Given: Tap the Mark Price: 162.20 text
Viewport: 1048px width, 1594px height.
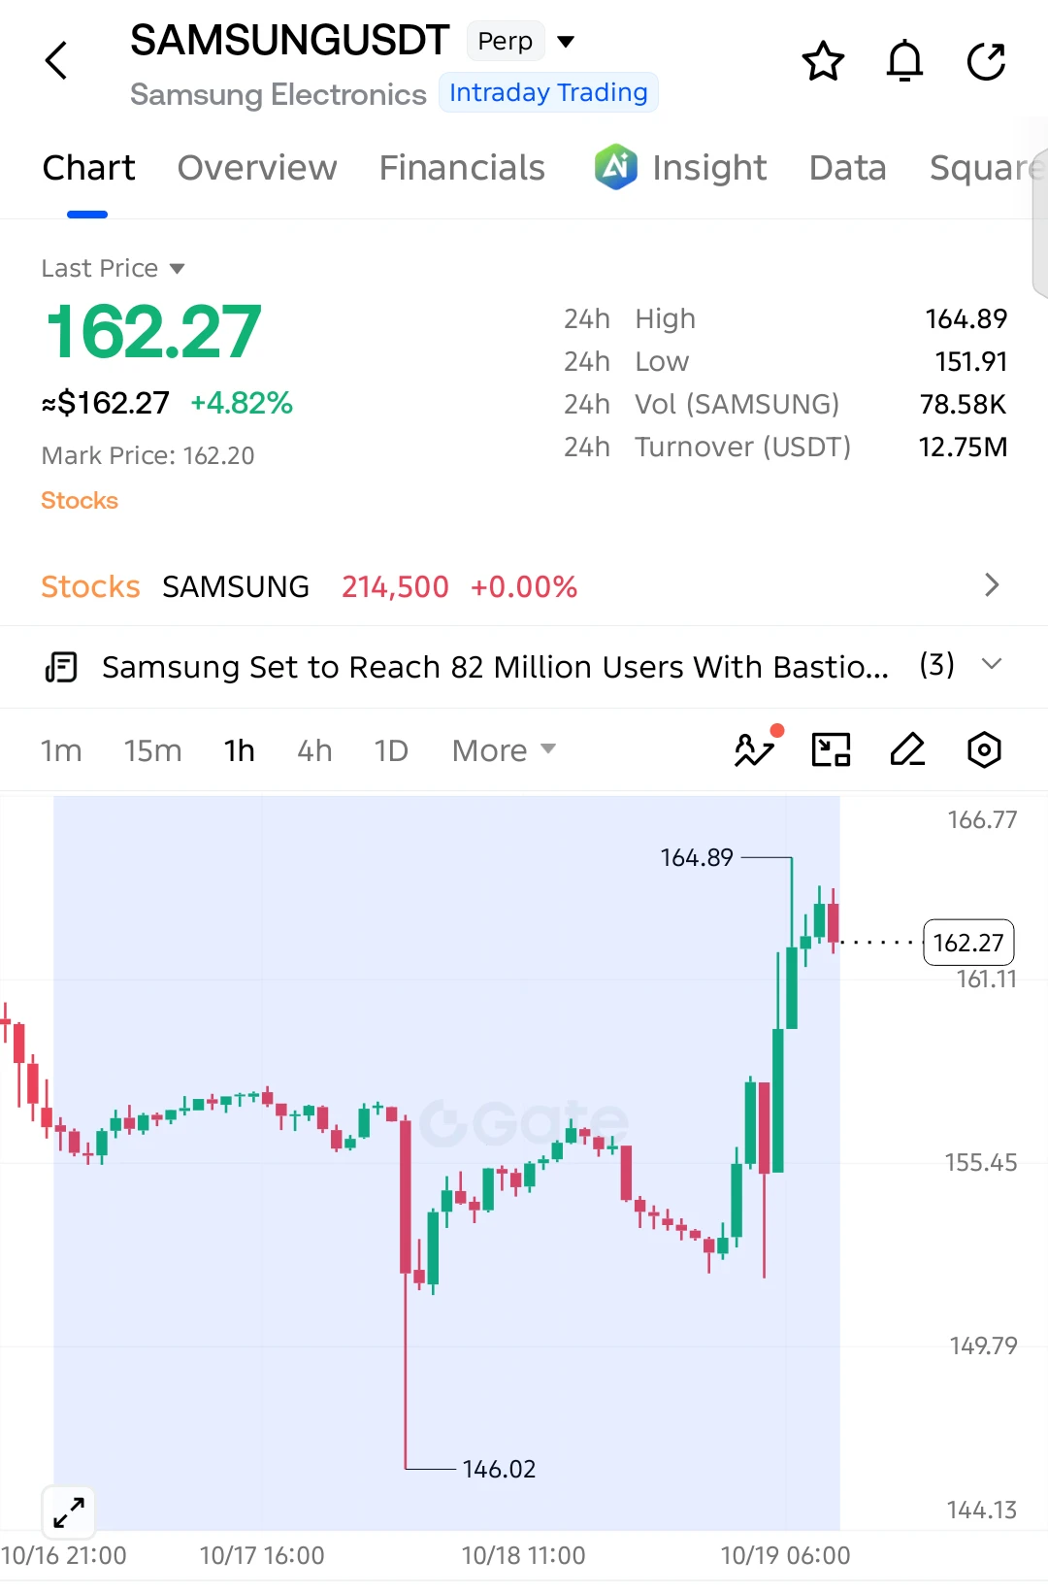Looking at the screenshot, I should 147,455.
